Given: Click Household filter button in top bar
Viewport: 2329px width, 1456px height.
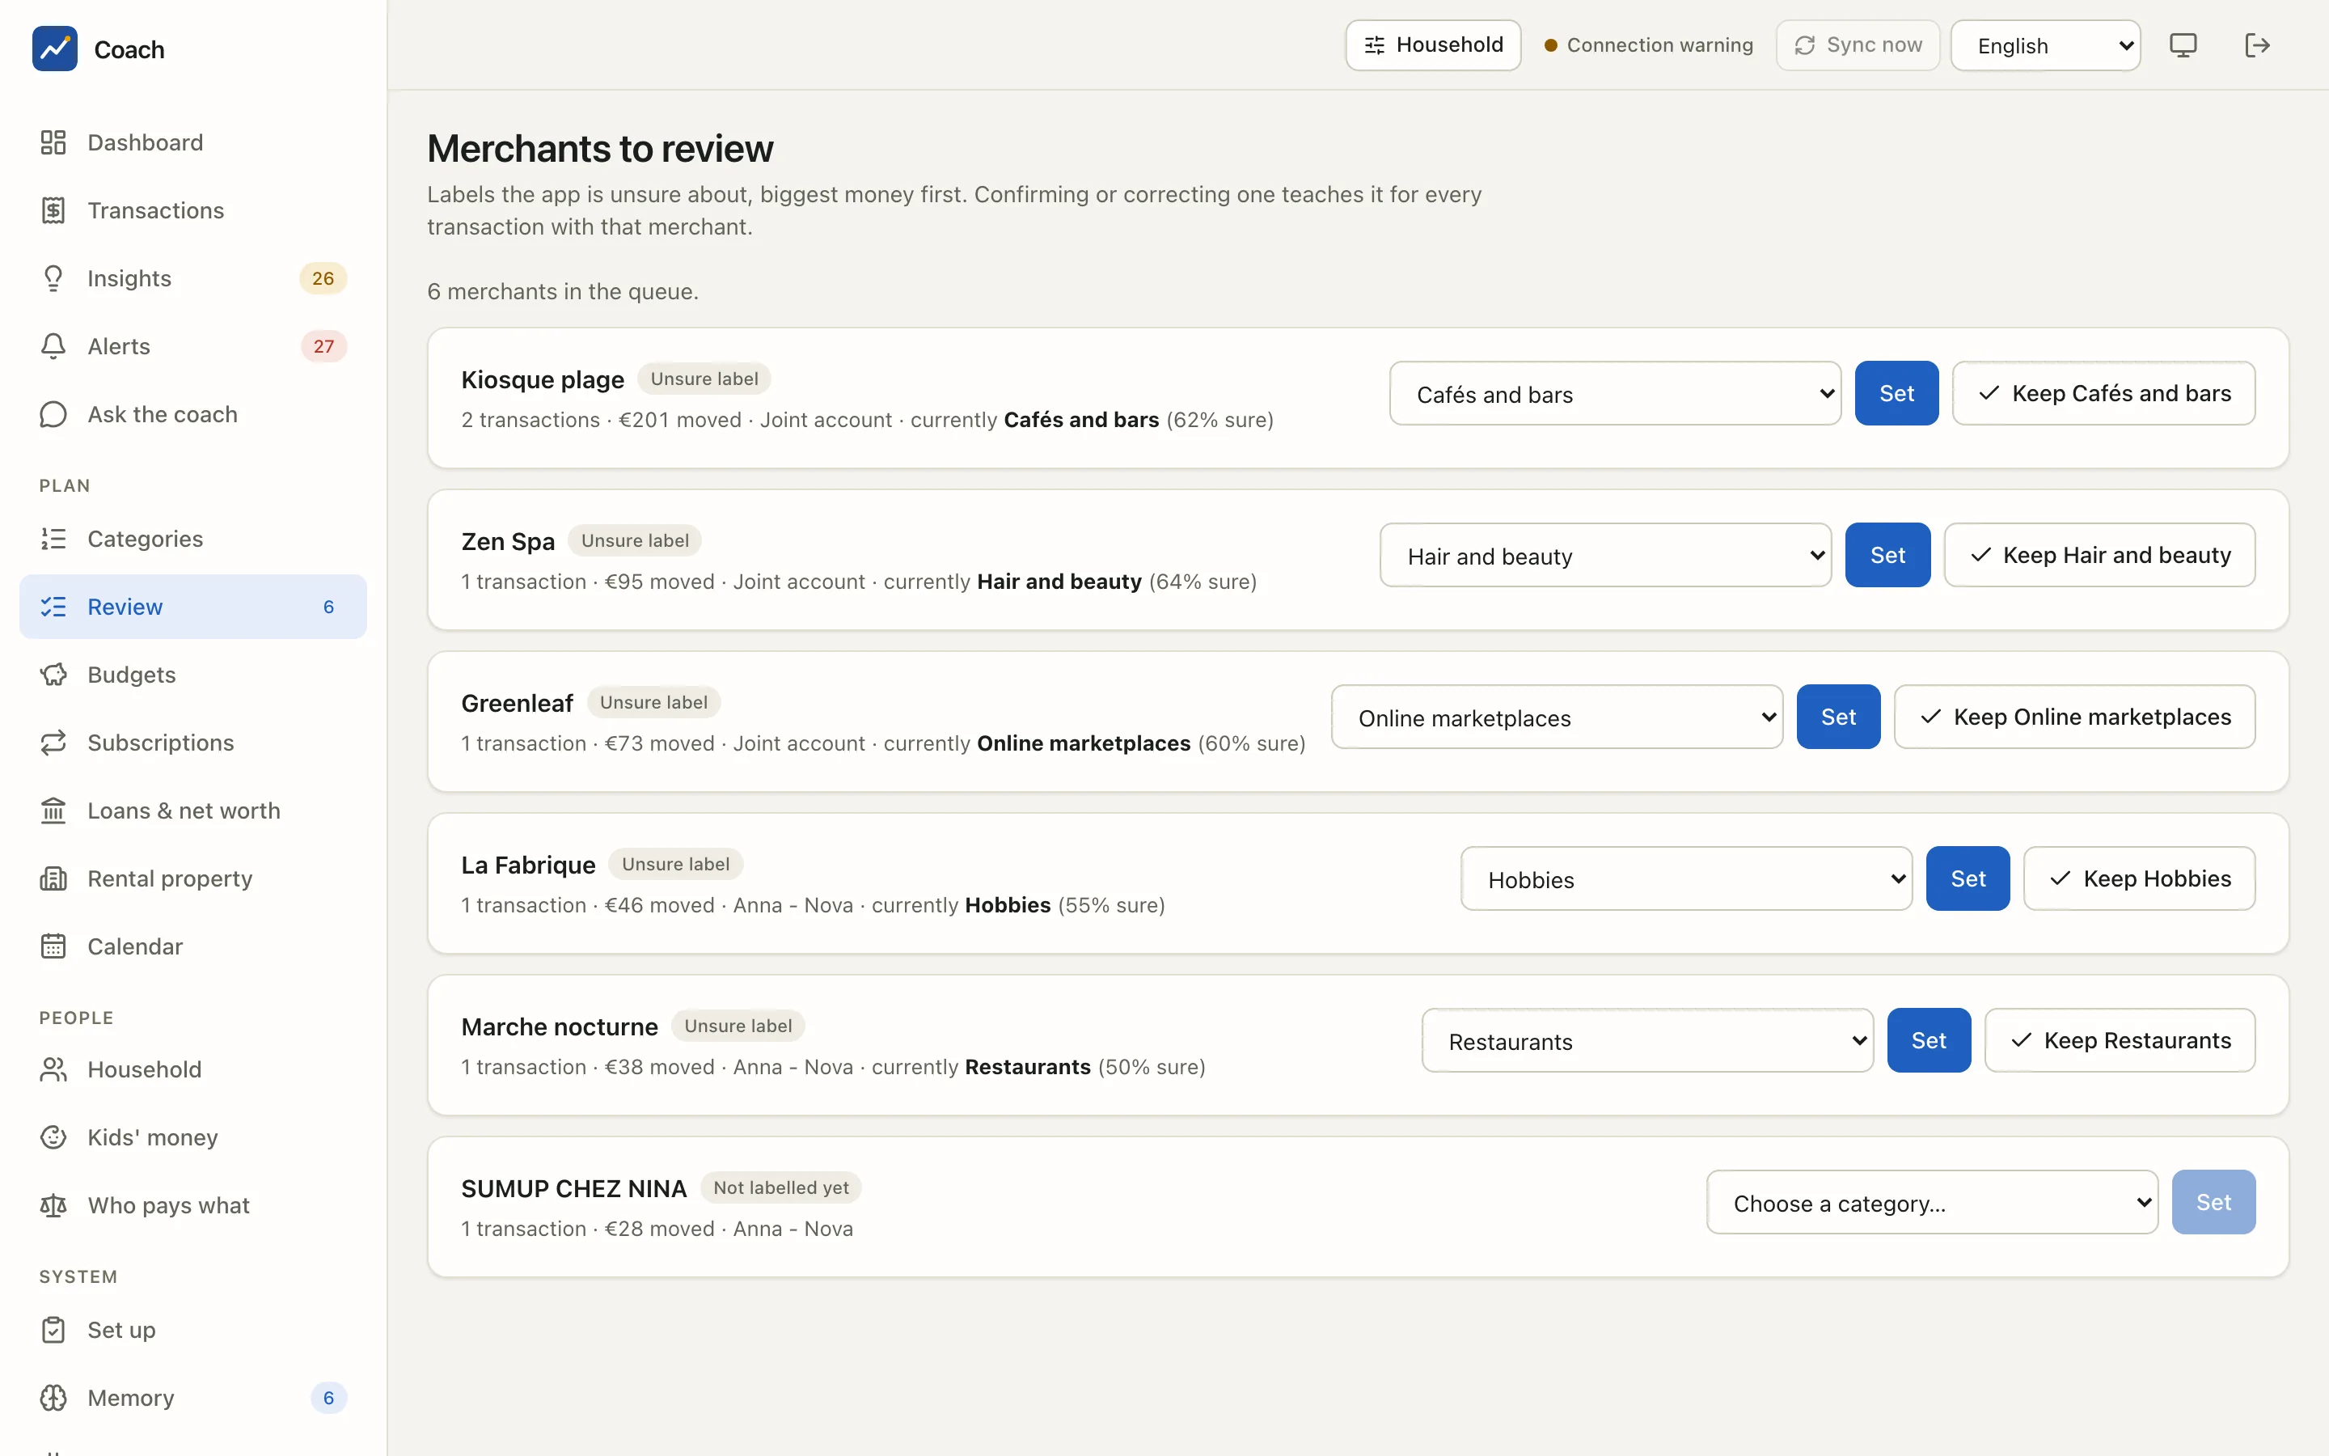Looking at the screenshot, I should click(x=1433, y=45).
